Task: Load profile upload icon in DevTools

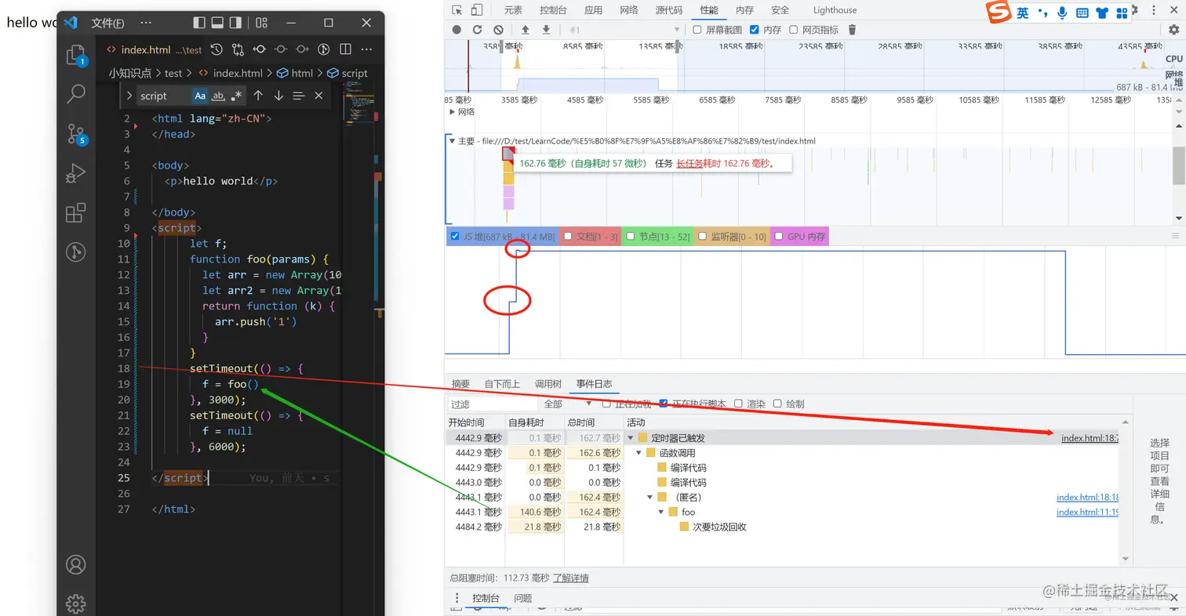Action: (x=526, y=30)
